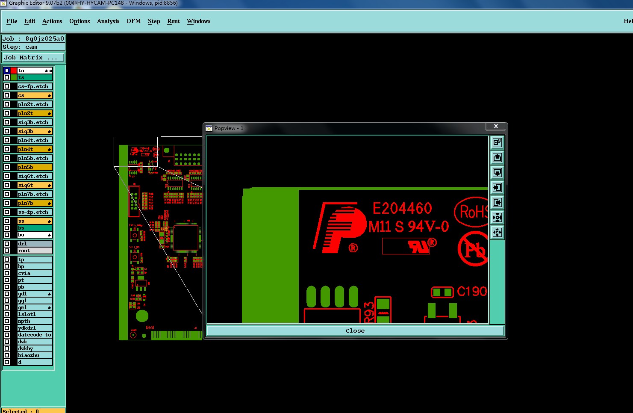The image size is (633, 413).
Task: Select layer name 'ydkdrl'
Action: (35, 328)
